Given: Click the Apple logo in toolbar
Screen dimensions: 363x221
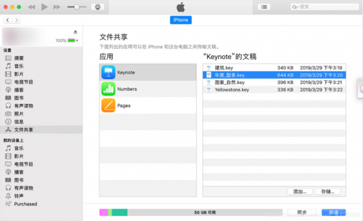Looking at the screenshot, I should tap(180, 7).
